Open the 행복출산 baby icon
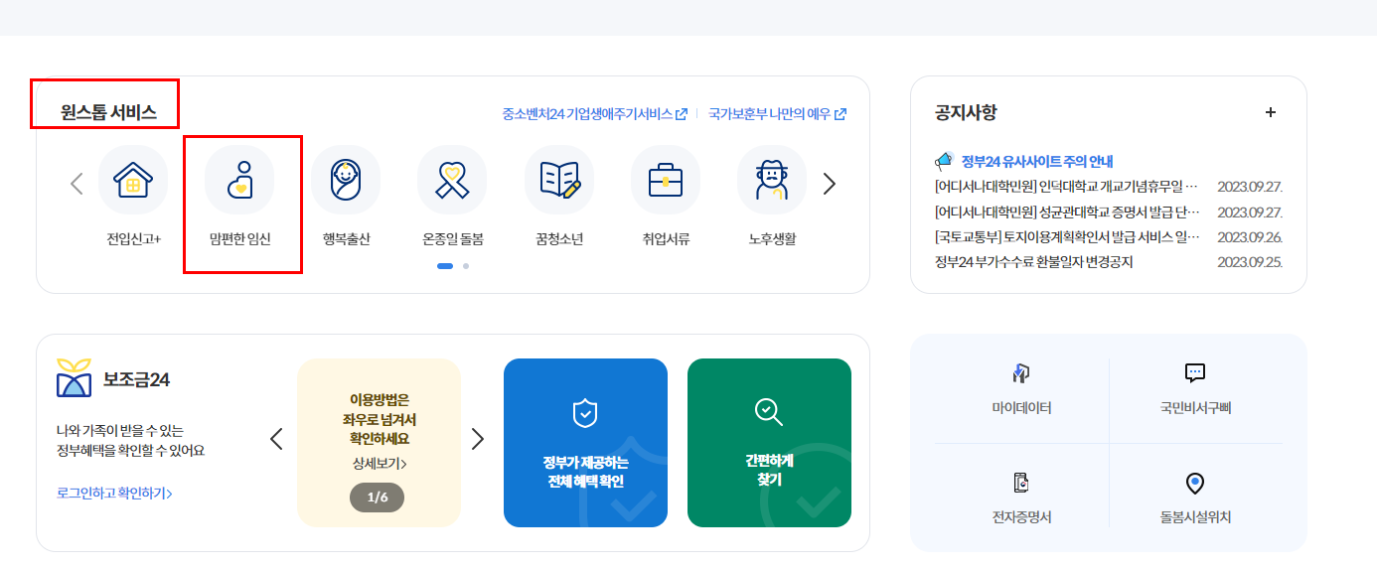 pos(346,180)
